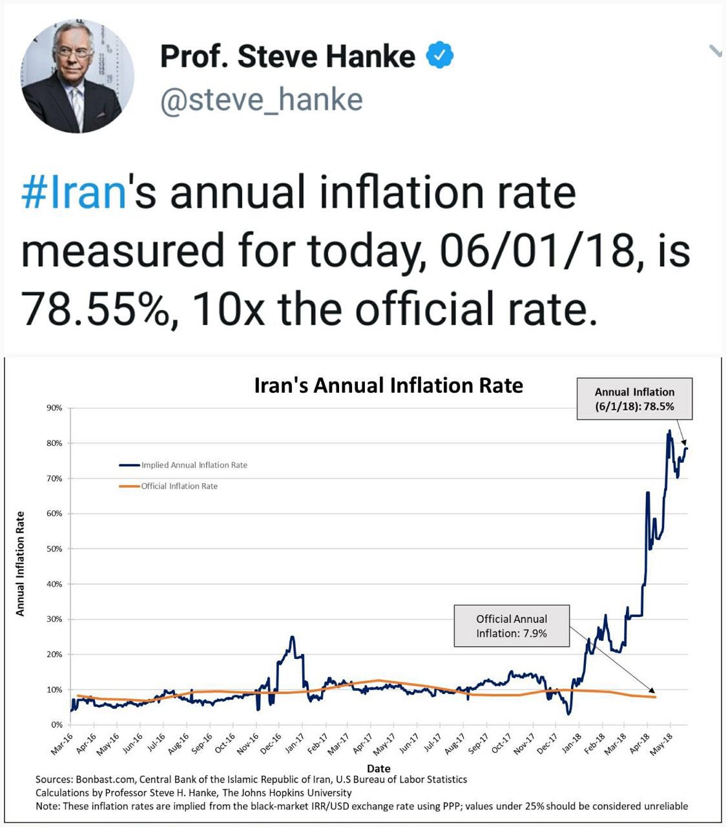Click the blue verified badge icon
This screenshot has width=726, height=827.
(x=440, y=56)
